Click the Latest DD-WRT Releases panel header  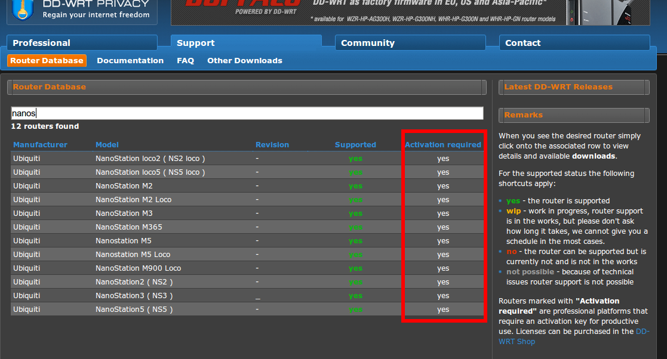tap(574, 87)
